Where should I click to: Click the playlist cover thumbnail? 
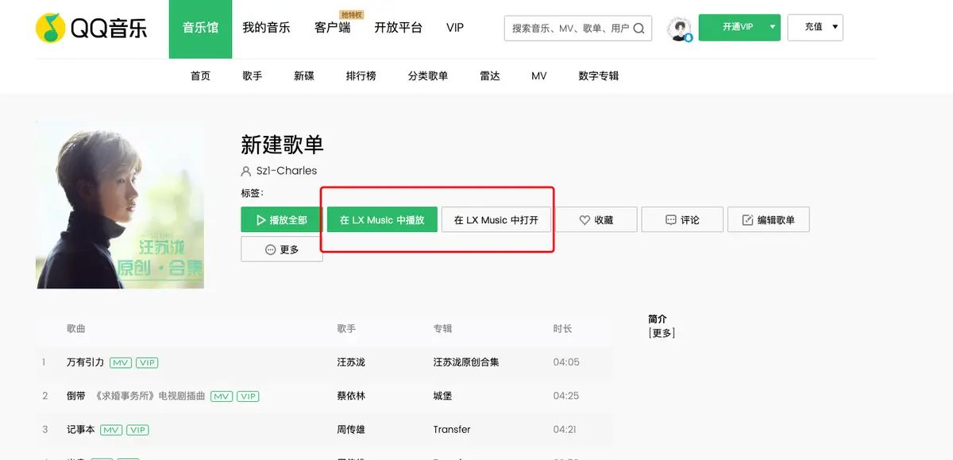[120, 204]
